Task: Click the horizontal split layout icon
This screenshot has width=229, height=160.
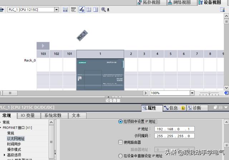Action: click(89, 10)
